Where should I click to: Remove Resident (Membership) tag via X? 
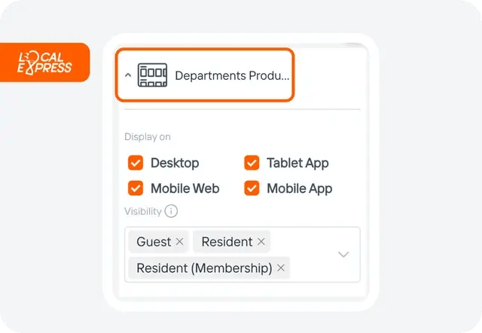(x=281, y=267)
